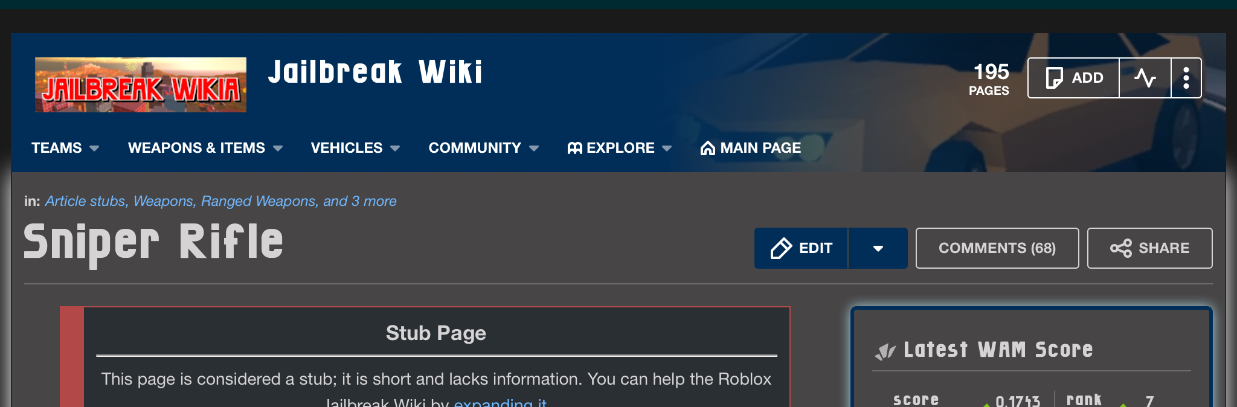Open the three-dot more options menu

coord(1186,78)
